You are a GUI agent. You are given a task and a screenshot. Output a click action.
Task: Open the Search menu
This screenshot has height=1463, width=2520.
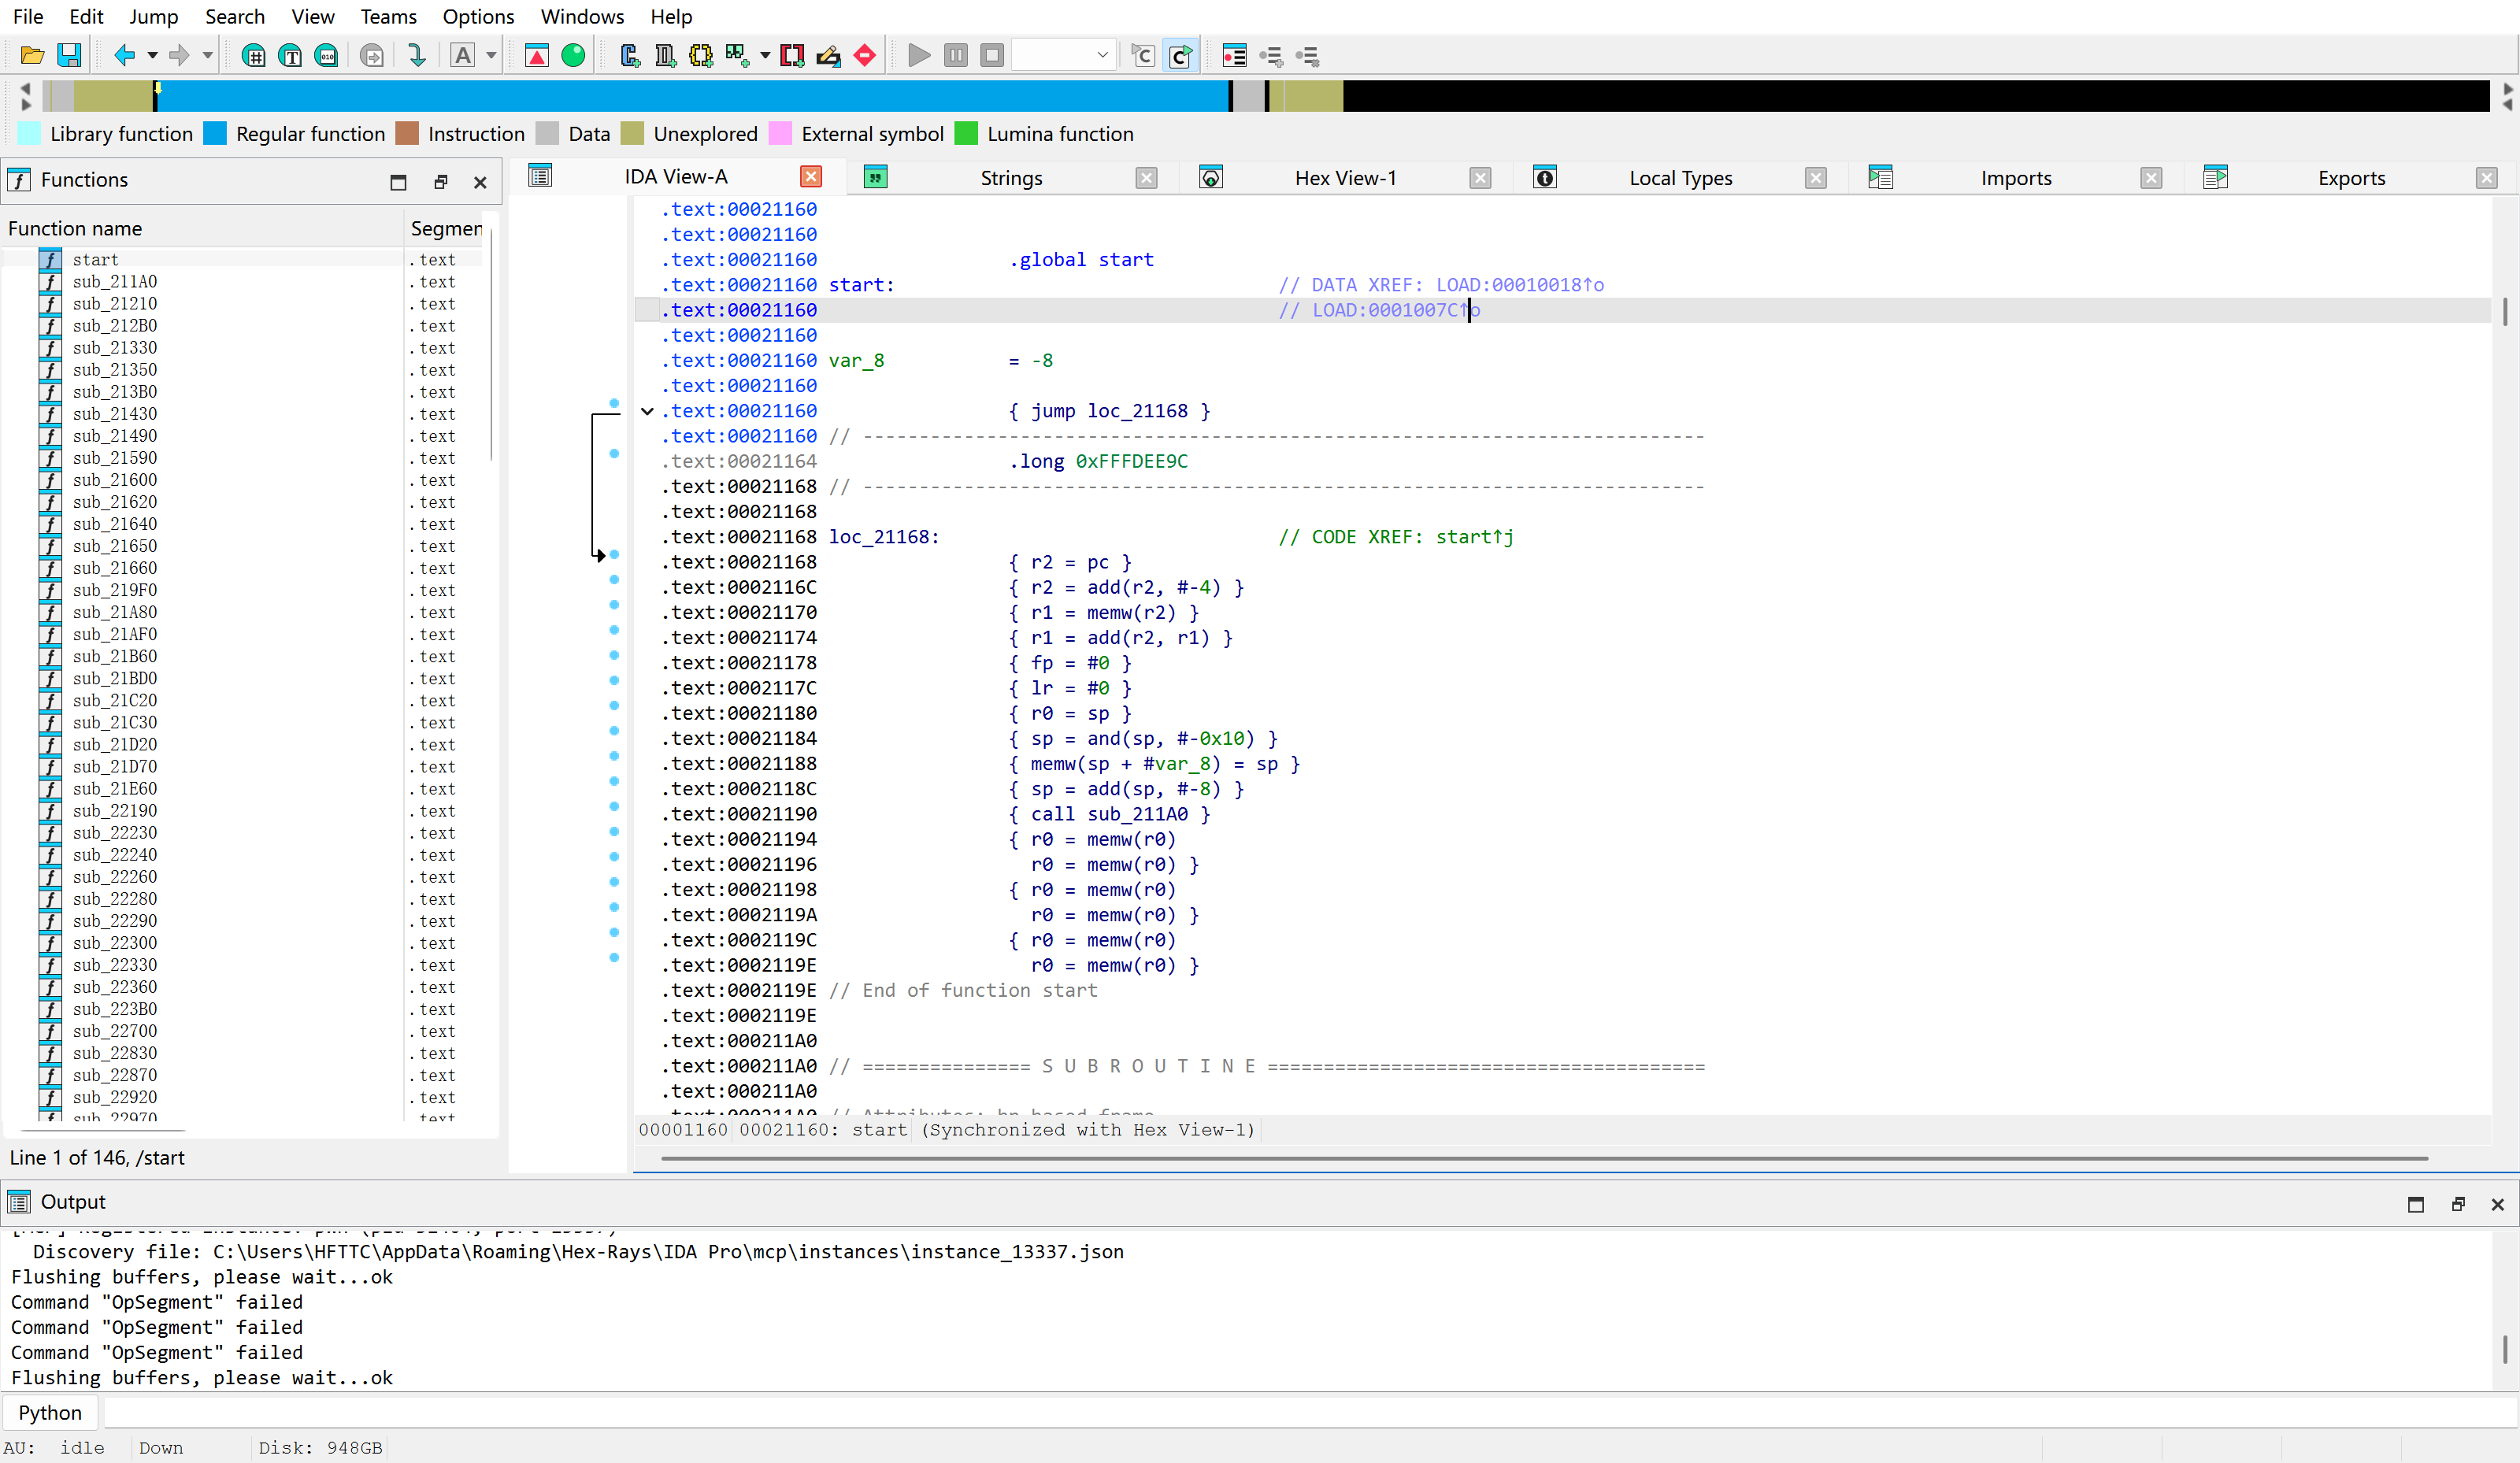click(x=235, y=16)
